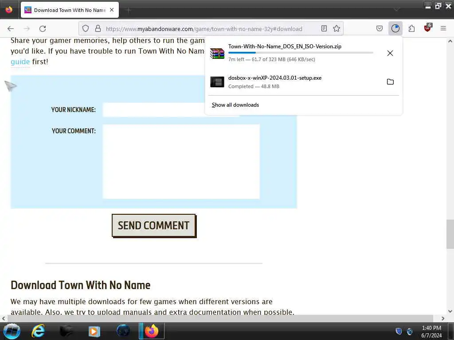Image resolution: width=454 pixels, height=340 pixels.
Task: Show dosbox-x setup file in folder
Action: (390, 81)
